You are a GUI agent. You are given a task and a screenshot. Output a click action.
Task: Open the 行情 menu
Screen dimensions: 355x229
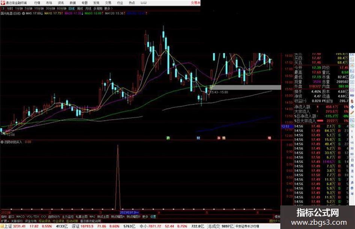click(x=37, y=3)
